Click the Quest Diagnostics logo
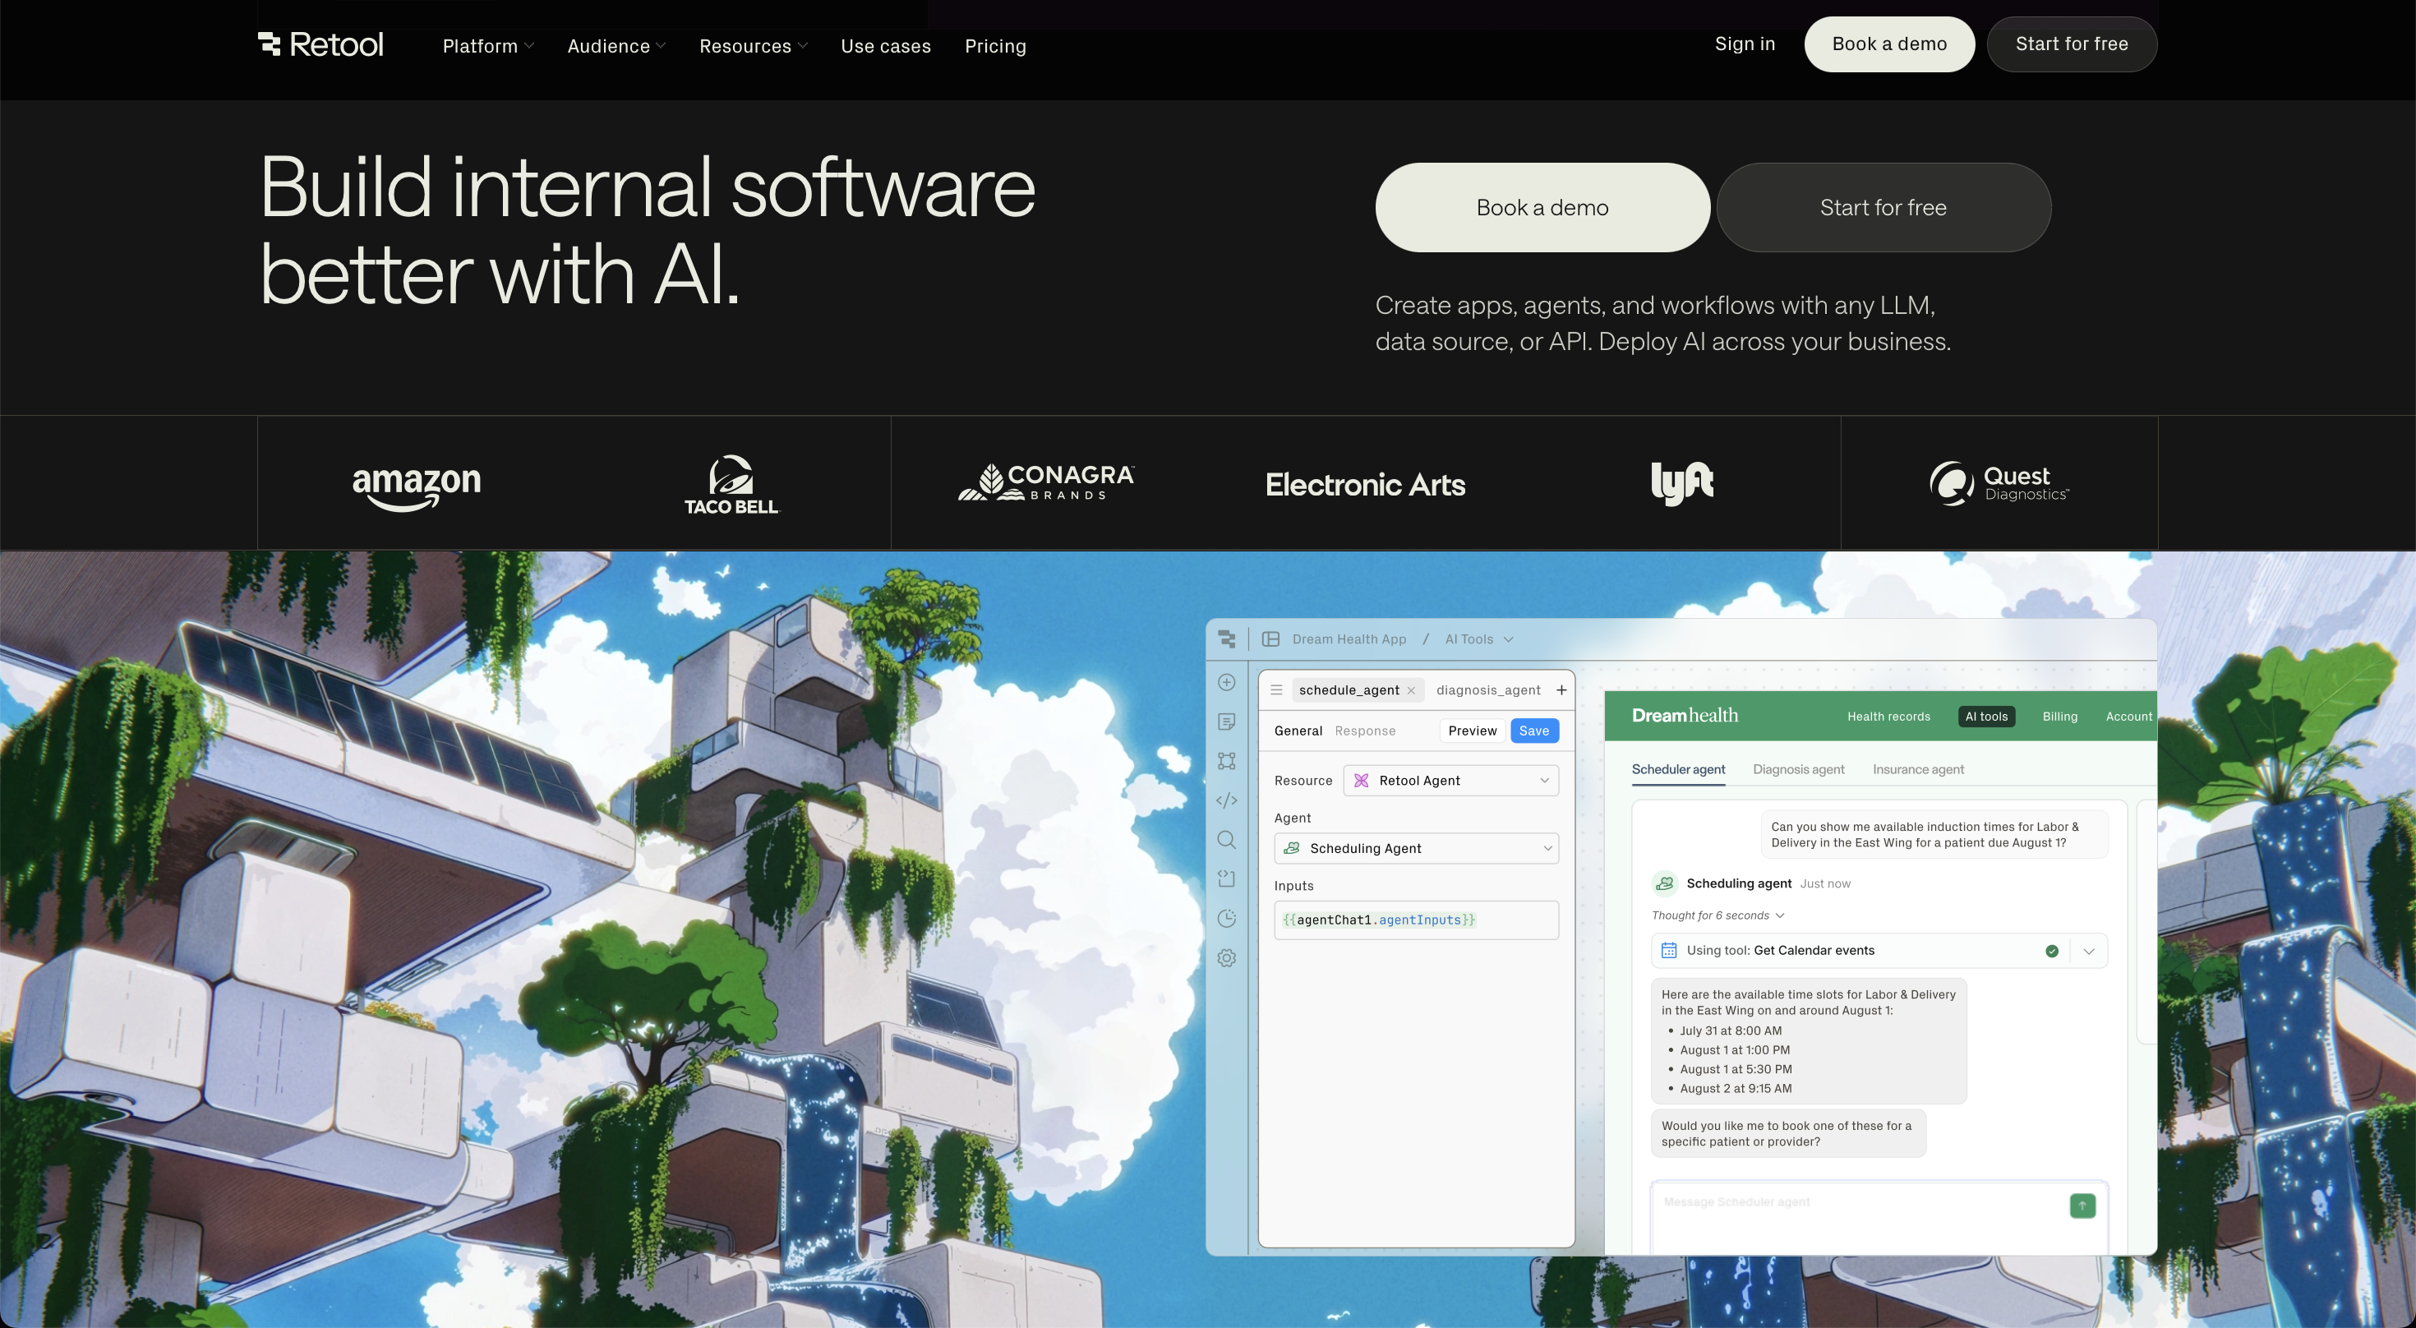2416x1328 pixels. (1999, 484)
